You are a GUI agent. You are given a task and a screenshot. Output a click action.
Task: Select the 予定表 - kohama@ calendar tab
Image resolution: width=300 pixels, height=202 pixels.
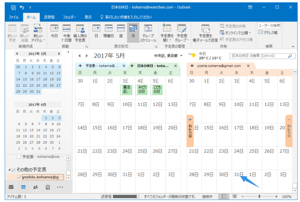pyautogui.click(x=102, y=66)
